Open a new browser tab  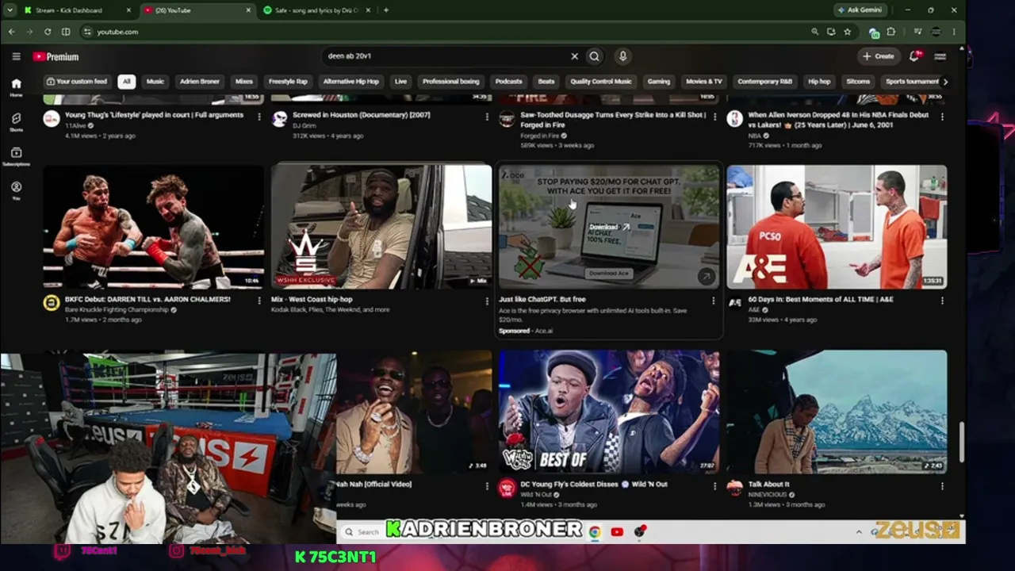386,10
